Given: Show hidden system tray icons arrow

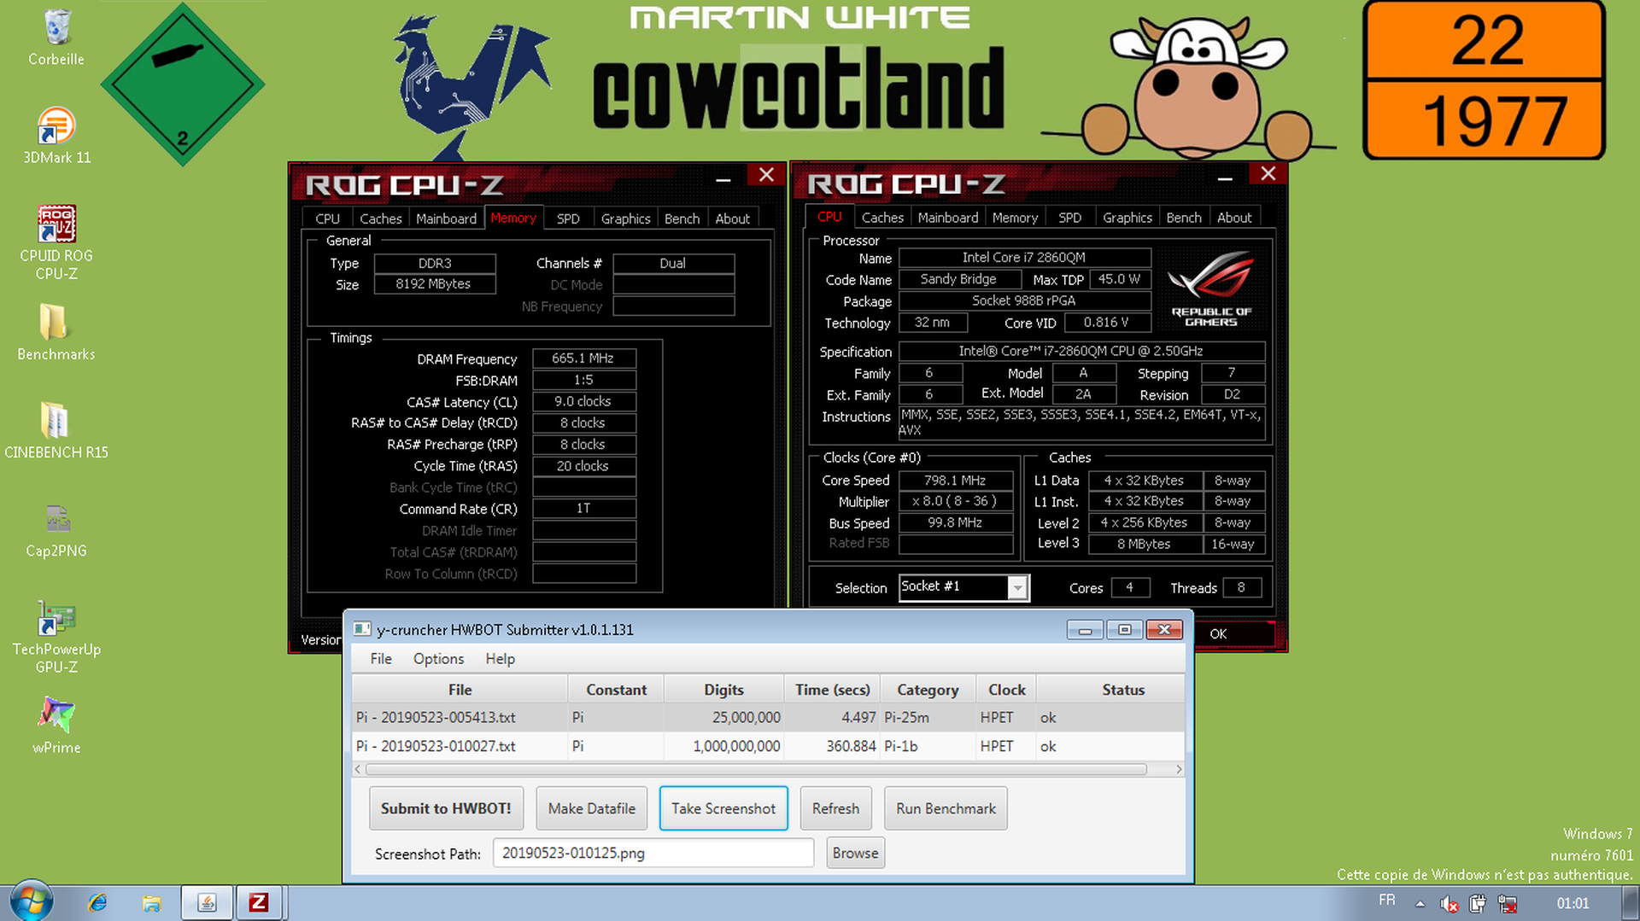Looking at the screenshot, I should (1420, 903).
